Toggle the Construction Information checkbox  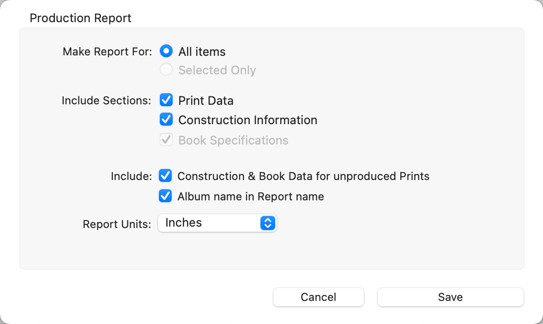coord(166,120)
